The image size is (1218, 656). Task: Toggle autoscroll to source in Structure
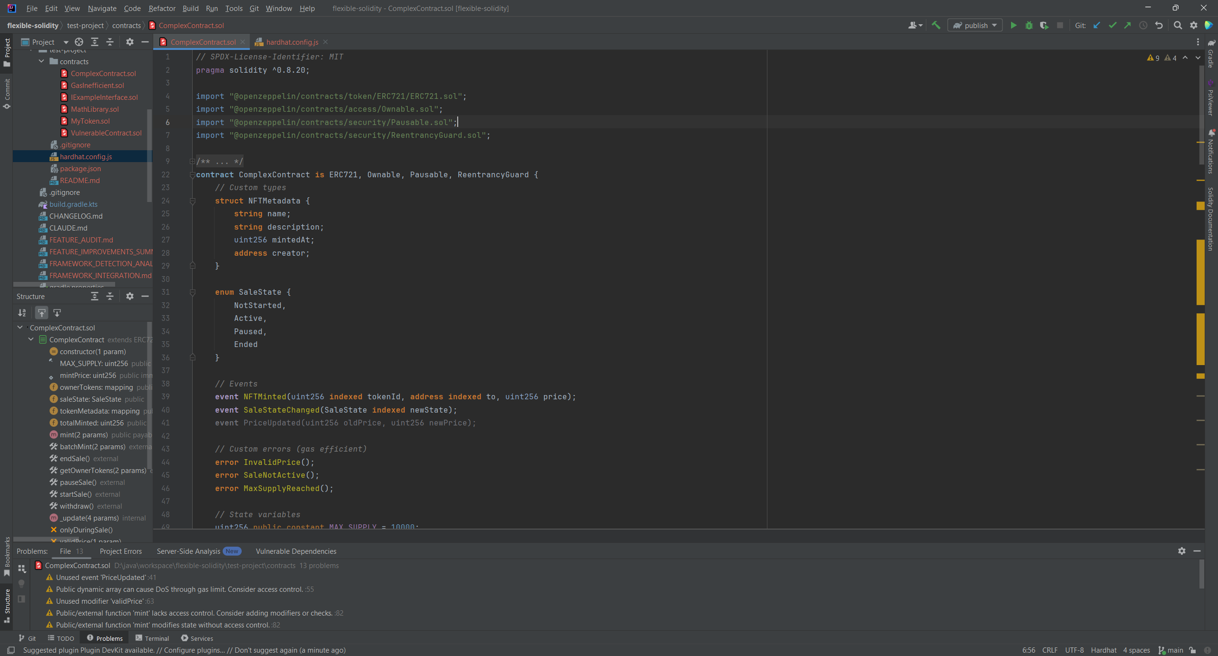tap(42, 313)
